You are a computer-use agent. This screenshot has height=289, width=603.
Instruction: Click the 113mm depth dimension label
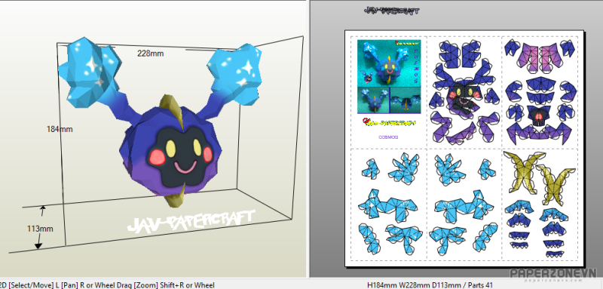(40, 229)
